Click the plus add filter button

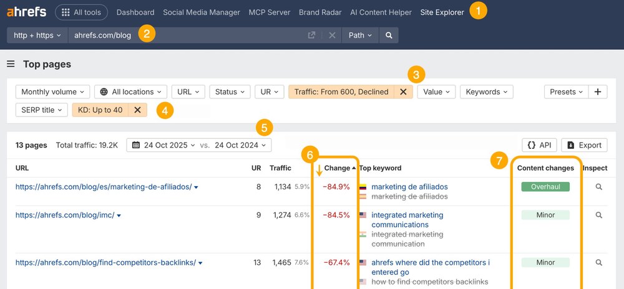click(598, 92)
